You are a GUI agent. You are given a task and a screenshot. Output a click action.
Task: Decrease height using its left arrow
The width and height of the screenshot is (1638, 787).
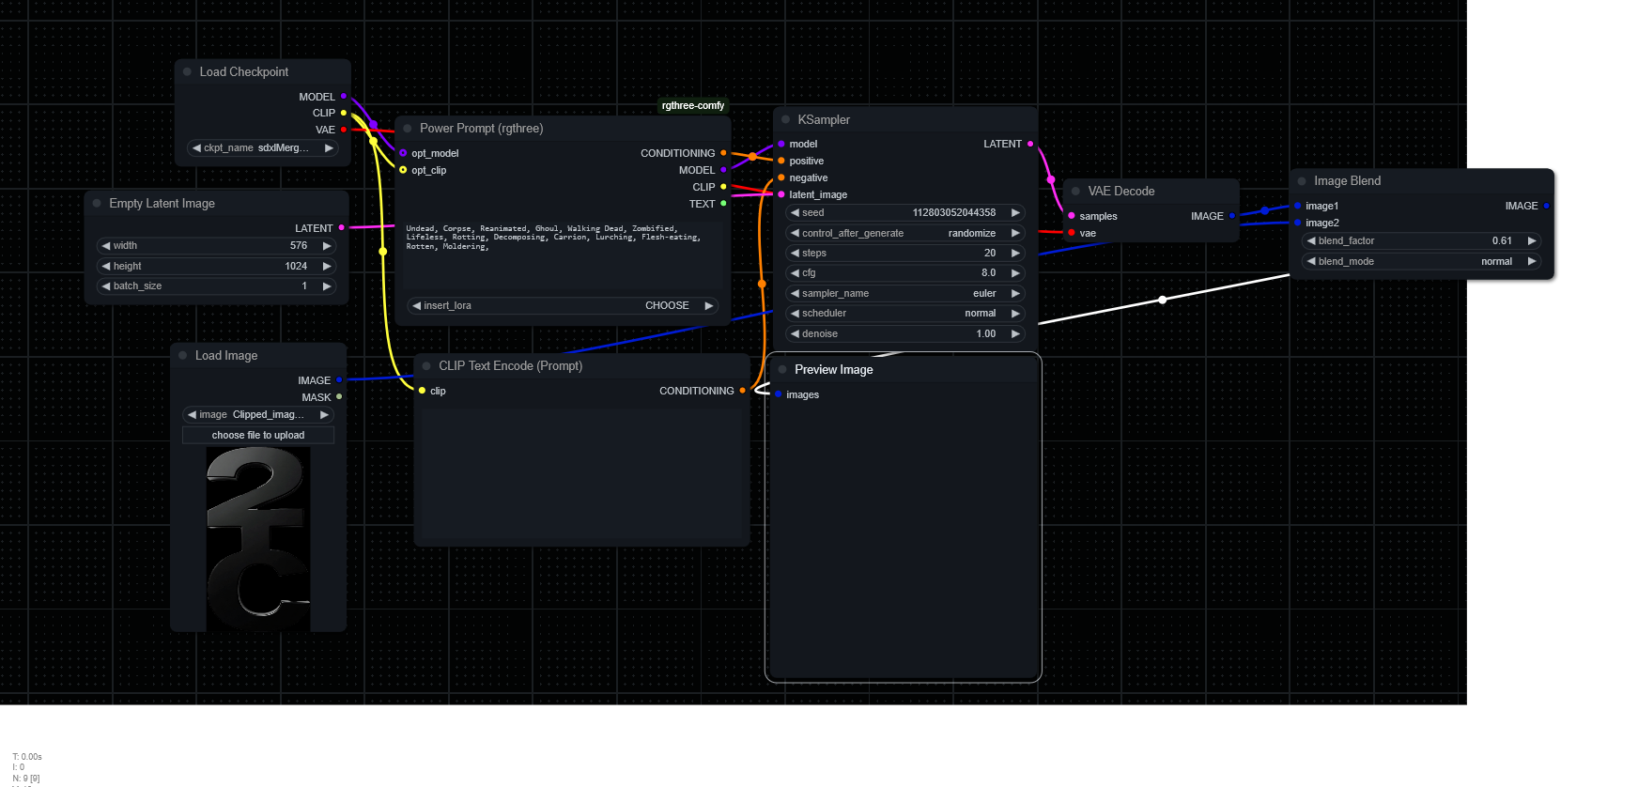(106, 267)
